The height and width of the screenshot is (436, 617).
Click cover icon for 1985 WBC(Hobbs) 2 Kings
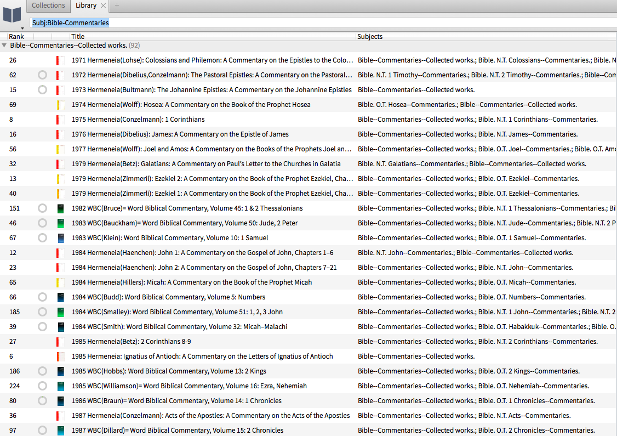pyautogui.click(x=60, y=371)
